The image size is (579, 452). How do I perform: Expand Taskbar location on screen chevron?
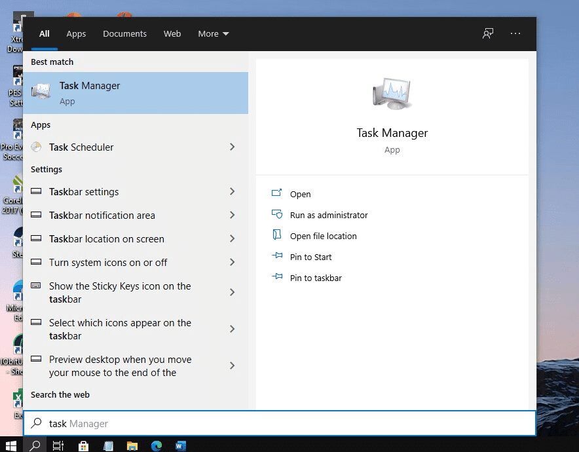point(233,238)
